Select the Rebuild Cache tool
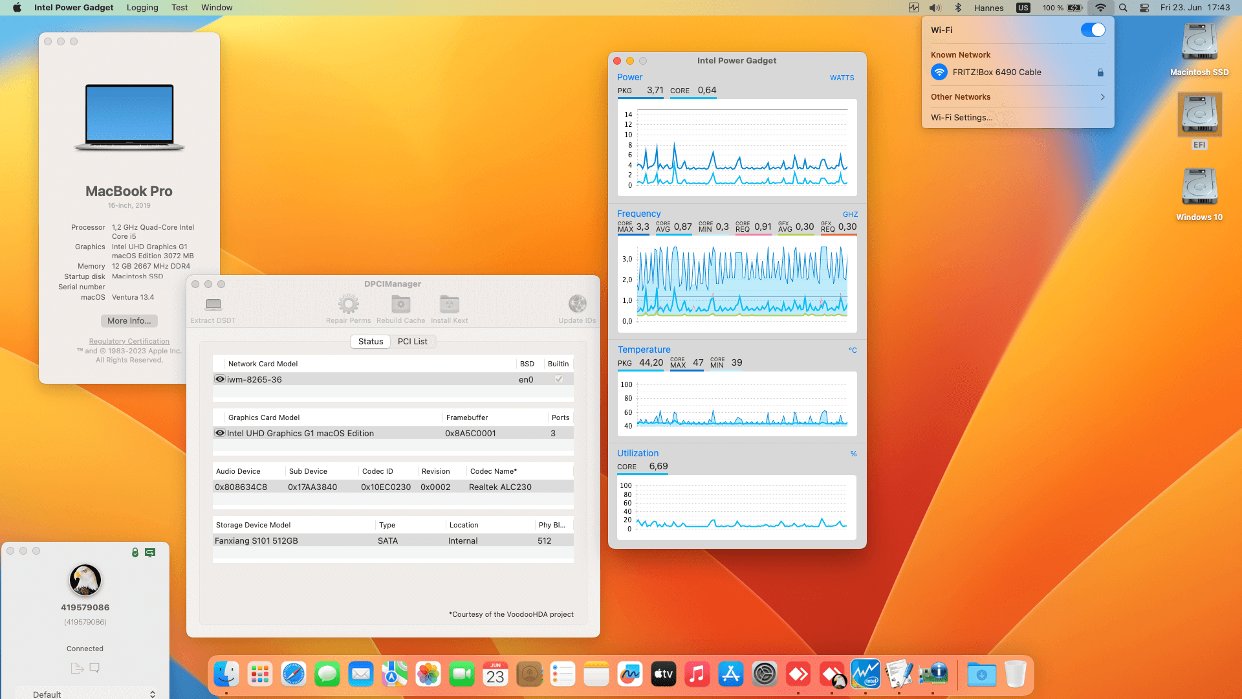The height and width of the screenshot is (699, 1242). click(x=400, y=304)
